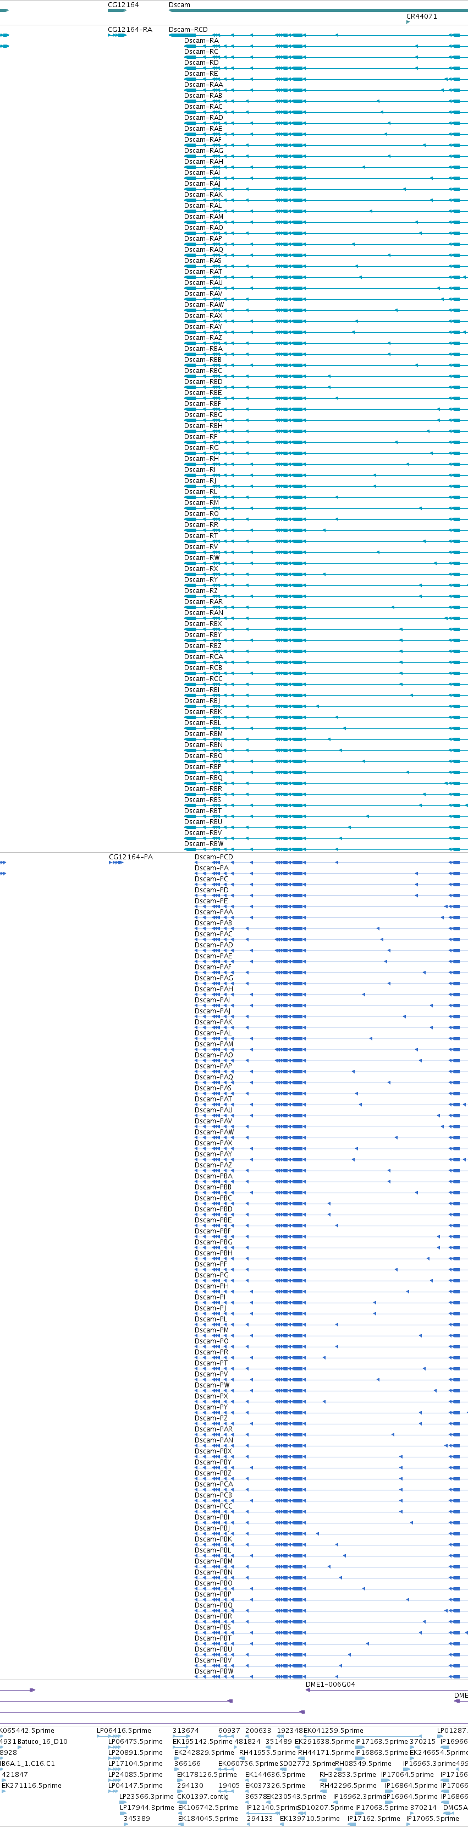Select transcript Dscam-RAY
Image resolution: width=468 pixels, height=1827 pixels.
tap(203, 327)
